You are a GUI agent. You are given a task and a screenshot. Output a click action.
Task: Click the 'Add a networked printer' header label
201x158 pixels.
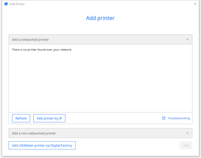coord(30,39)
